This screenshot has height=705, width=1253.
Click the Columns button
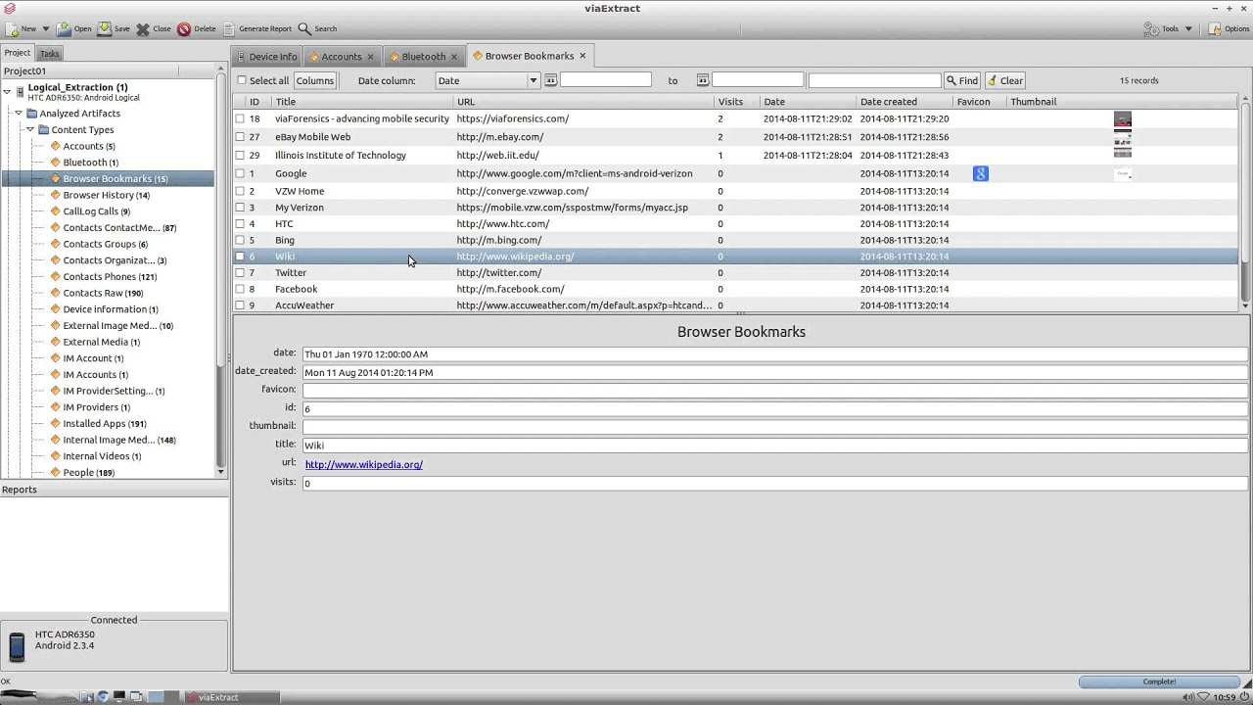(x=315, y=80)
